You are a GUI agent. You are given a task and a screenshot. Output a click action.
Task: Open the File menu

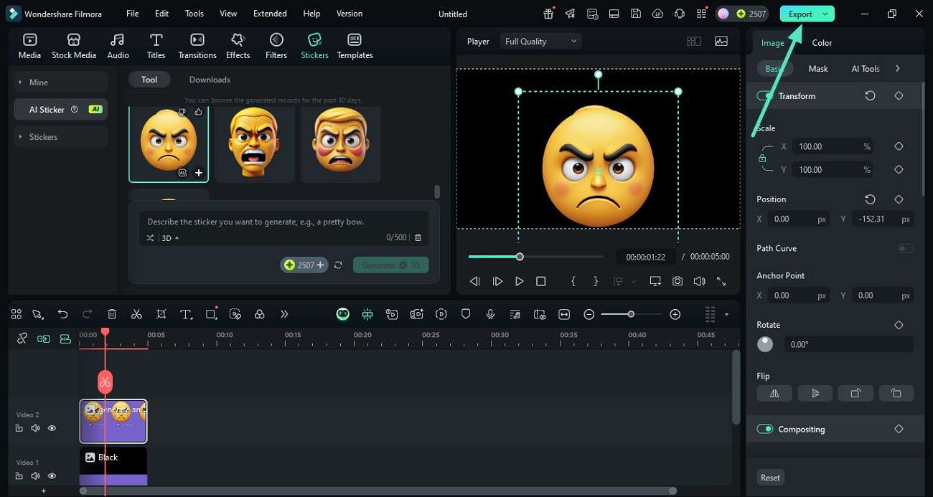pyautogui.click(x=133, y=14)
